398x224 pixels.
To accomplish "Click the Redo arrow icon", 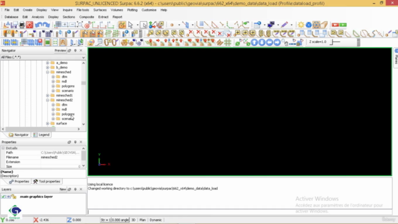I will point(46,25).
